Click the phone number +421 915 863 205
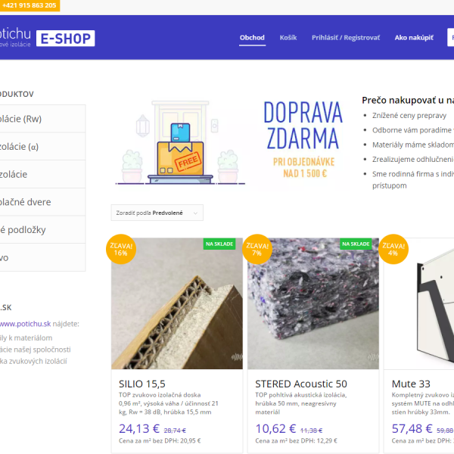This screenshot has width=454, height=454. (30, 5)
